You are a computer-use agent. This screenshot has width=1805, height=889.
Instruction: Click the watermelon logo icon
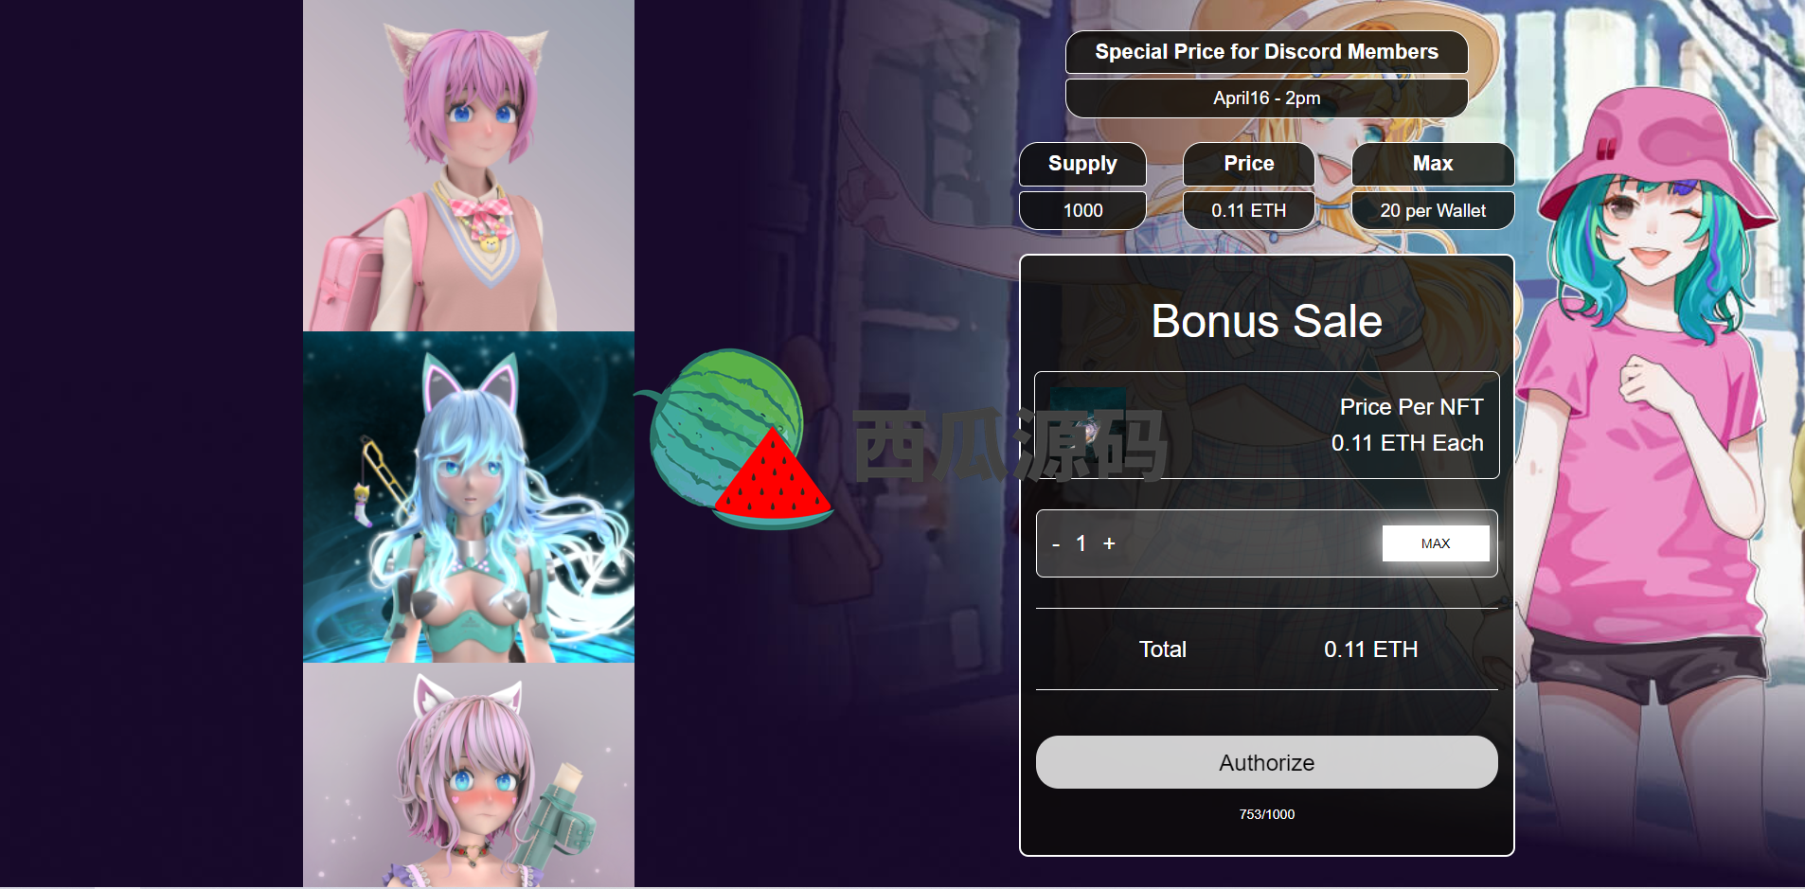tap(734, 439)
